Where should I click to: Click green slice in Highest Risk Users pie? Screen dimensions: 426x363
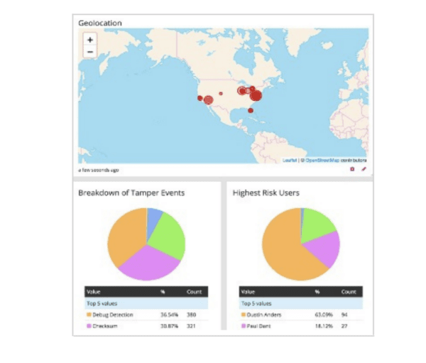tap(315, 226)
